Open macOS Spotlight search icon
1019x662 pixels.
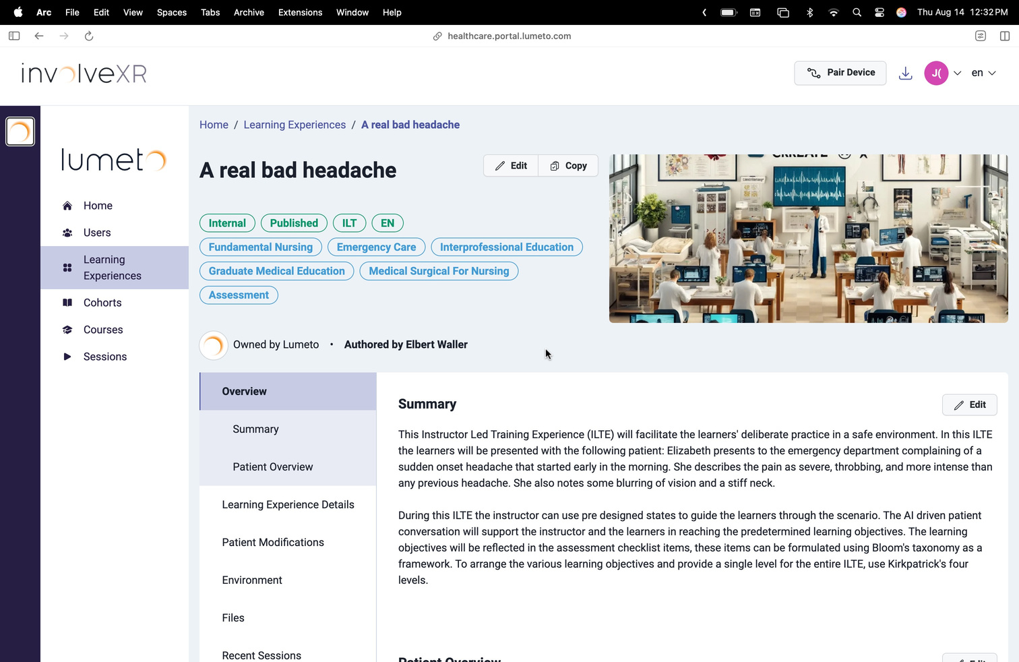click(857, 12)
